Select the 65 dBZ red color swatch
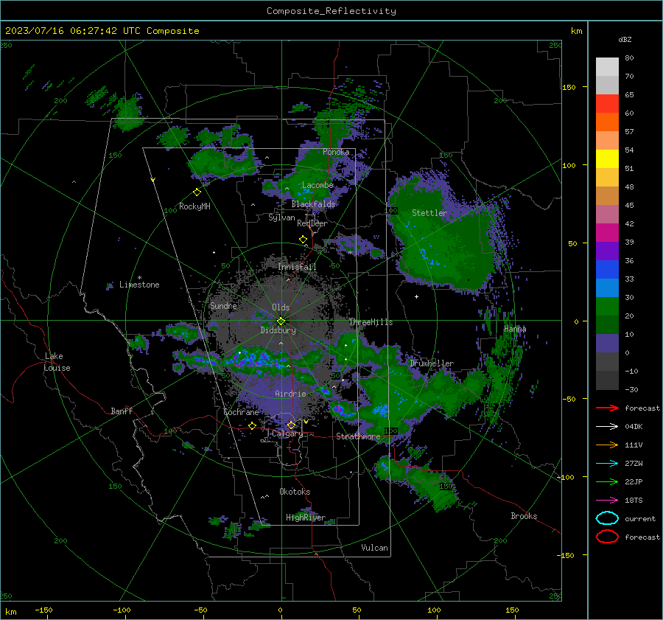Viewport: 663px width, 620px height. 607,103
